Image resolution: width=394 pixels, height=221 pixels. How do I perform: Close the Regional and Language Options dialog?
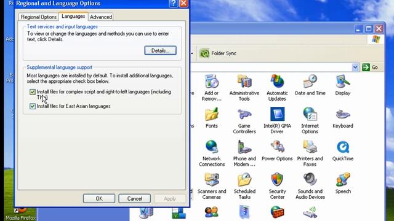coord(183,3)
